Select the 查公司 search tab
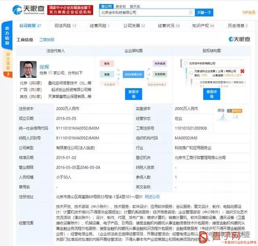 [x=106, y=6]
